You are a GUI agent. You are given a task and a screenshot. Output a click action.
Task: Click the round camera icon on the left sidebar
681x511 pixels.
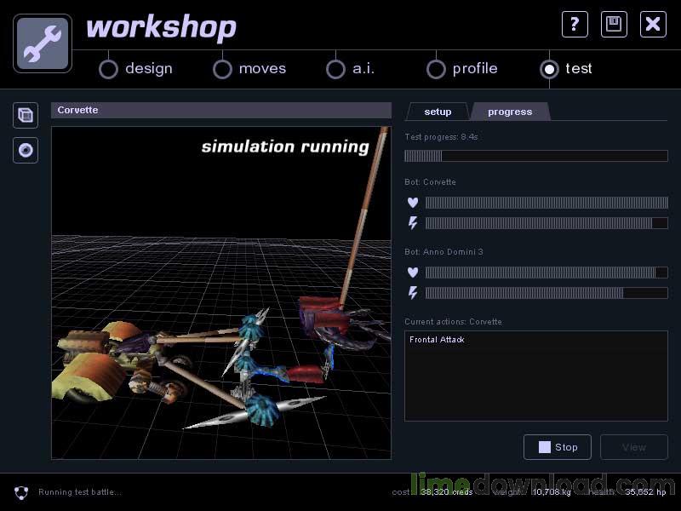tap(26, 151)
